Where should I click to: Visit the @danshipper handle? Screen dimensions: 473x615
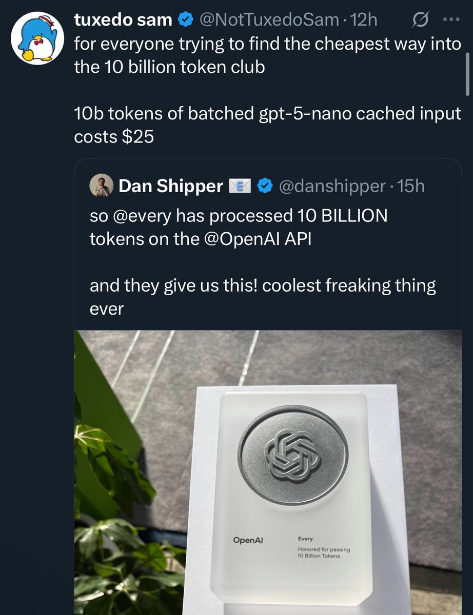pos(331,187)
